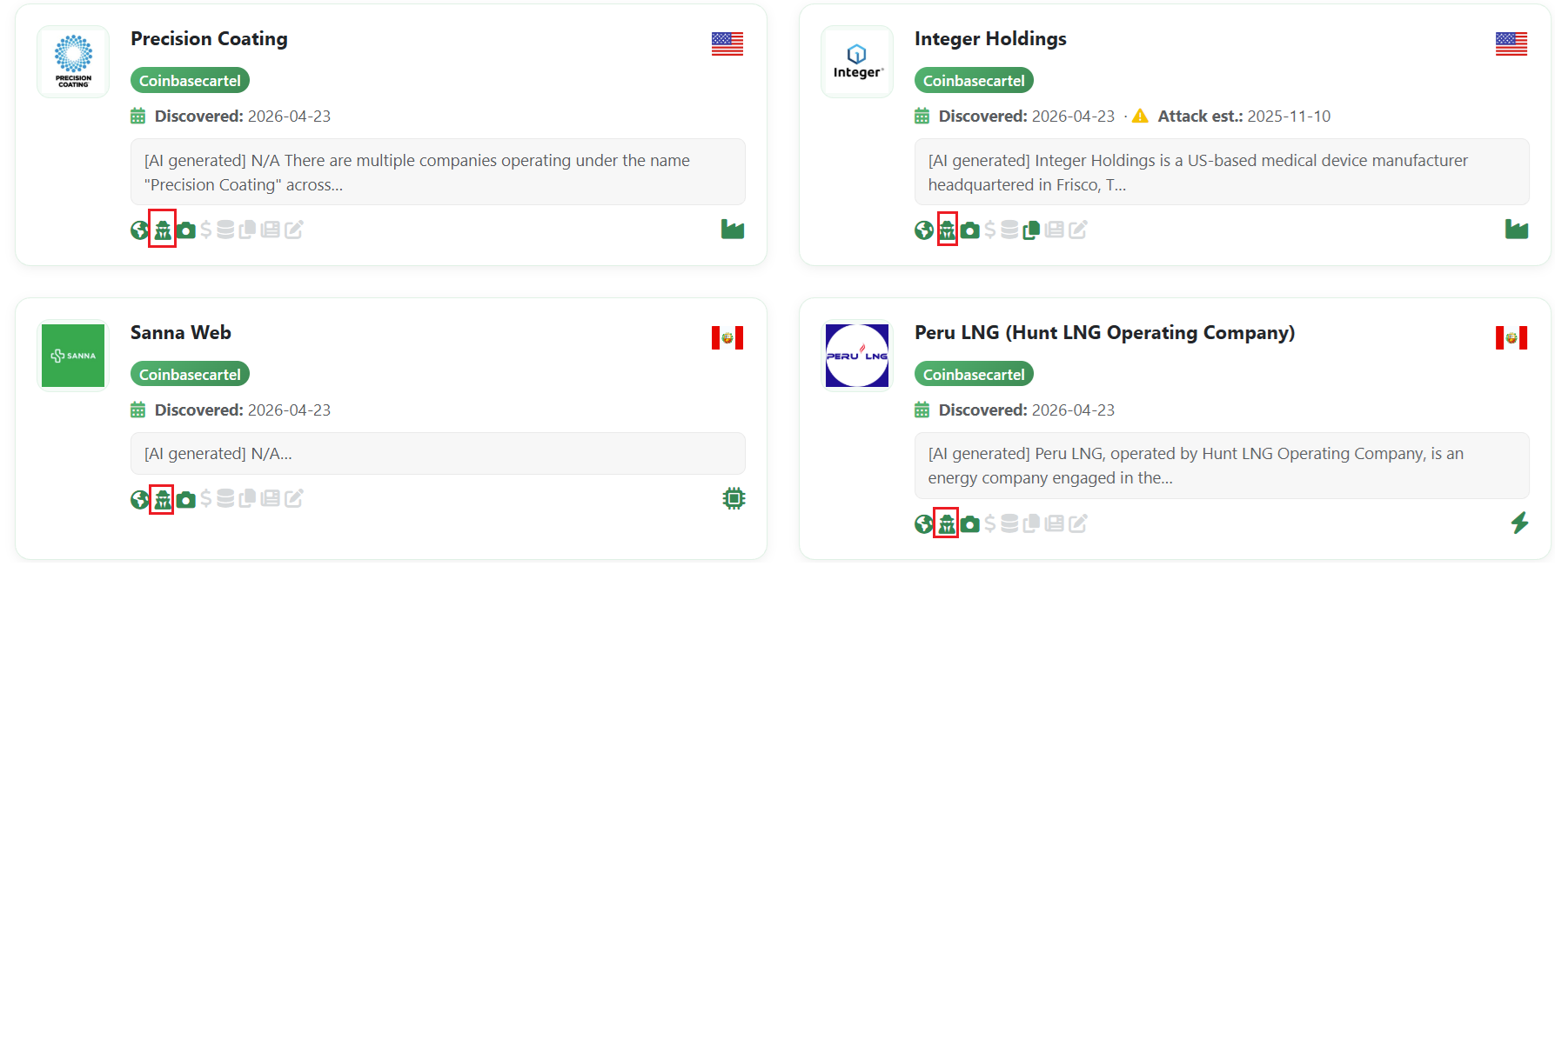This screenshot has height=1046, width=1555.
Task: Click the green copy documents icon on Integer Holdings
Action: click(x=1031, y=230)
